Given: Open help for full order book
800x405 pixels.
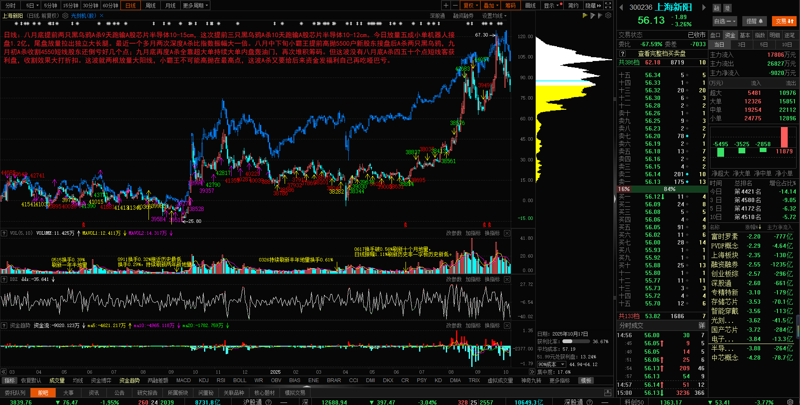Looking at the screenshot, I should click(622, 54).
